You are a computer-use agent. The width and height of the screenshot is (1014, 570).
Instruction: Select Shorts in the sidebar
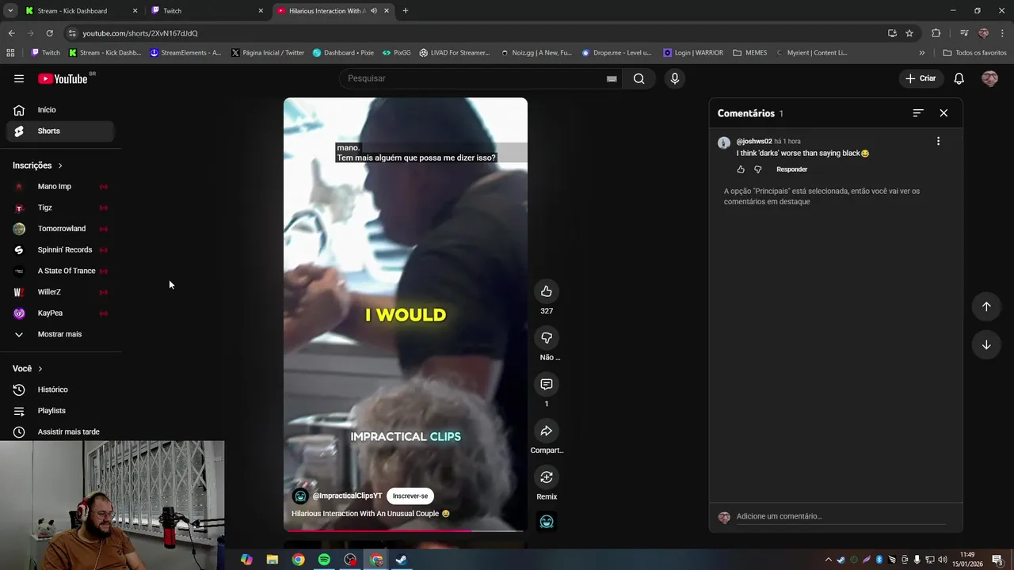(x=60, y=131)
